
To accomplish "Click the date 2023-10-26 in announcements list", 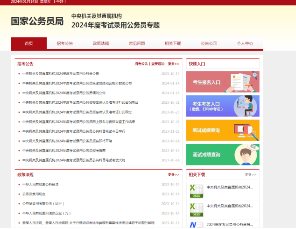I will point(170,122).
